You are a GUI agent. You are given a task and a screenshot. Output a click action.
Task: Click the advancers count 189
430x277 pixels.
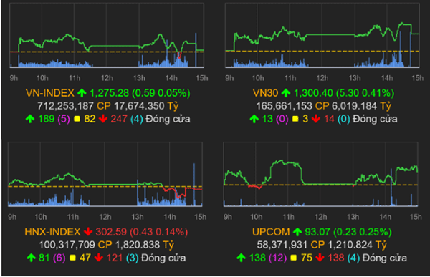click(47, 119)
